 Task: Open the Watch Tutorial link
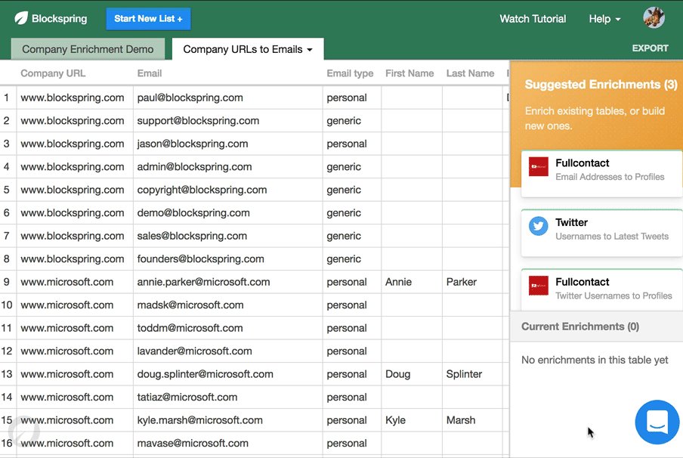[x=533, y=19]
